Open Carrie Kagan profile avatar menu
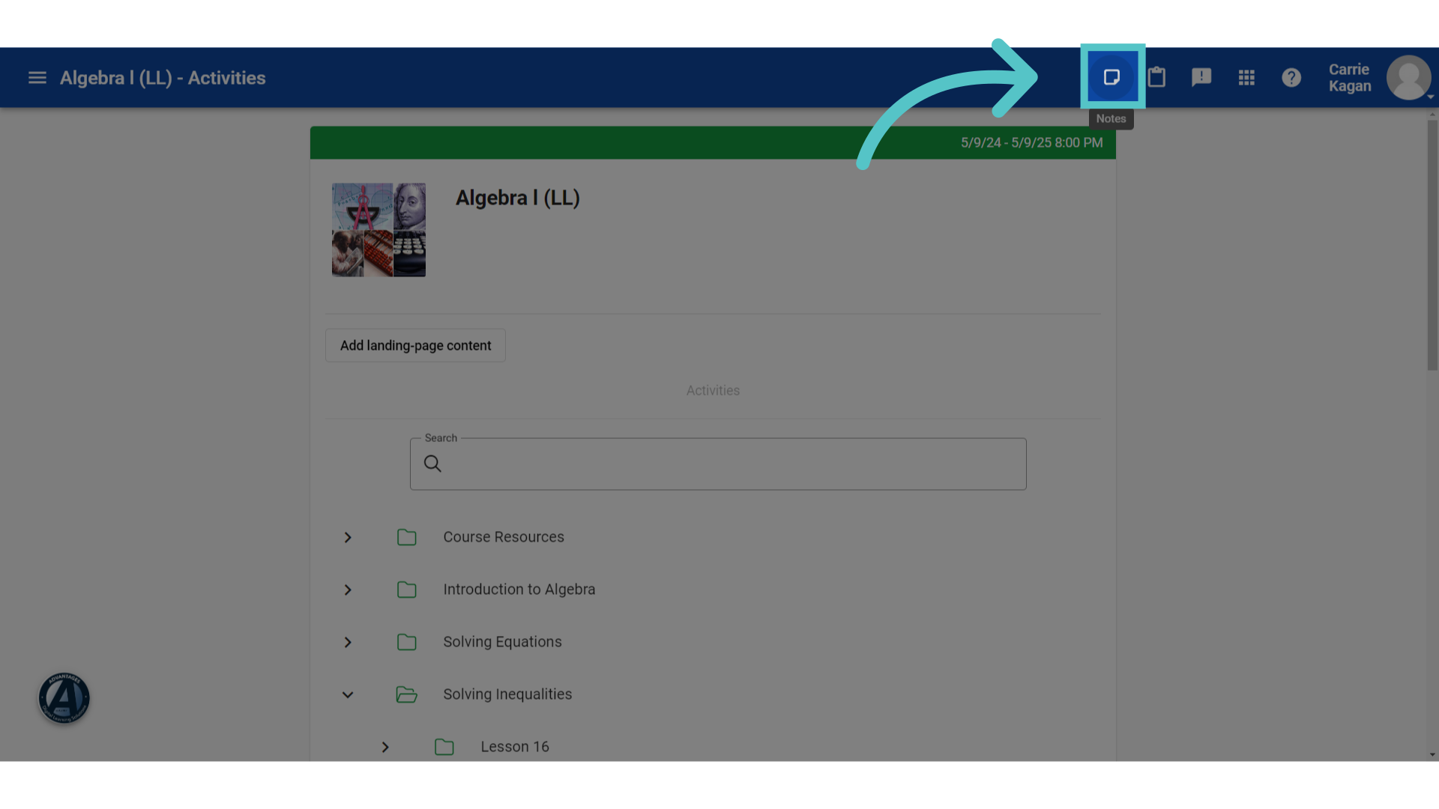 [1409, 77]
